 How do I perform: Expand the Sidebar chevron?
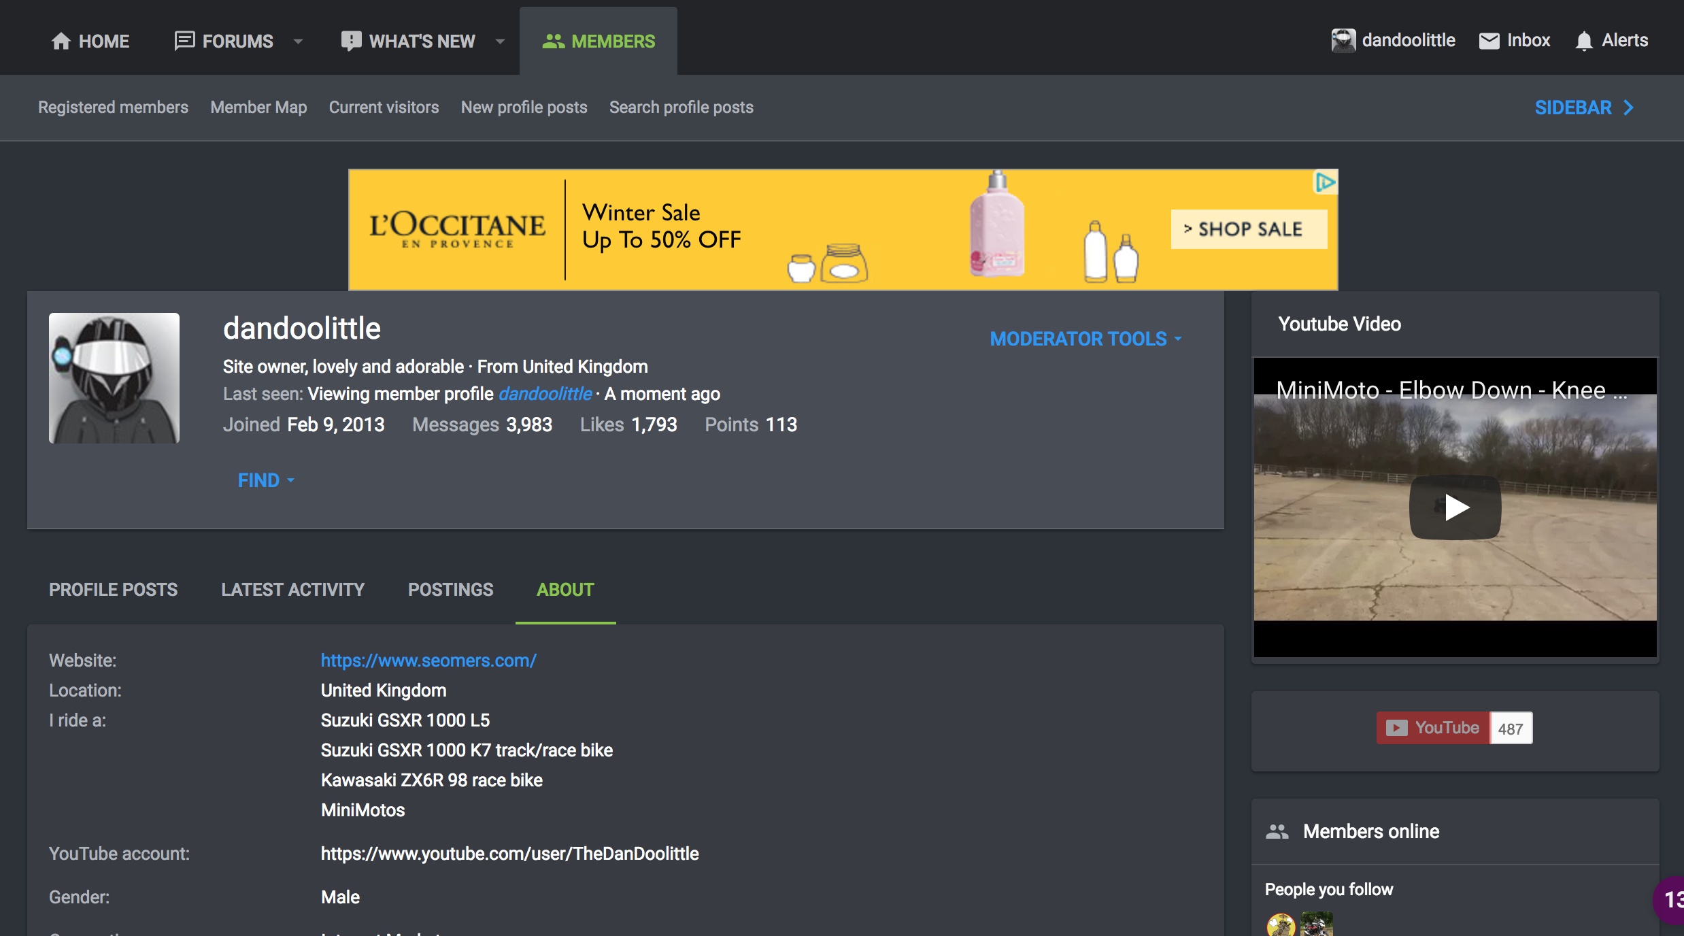(1628, 107)
